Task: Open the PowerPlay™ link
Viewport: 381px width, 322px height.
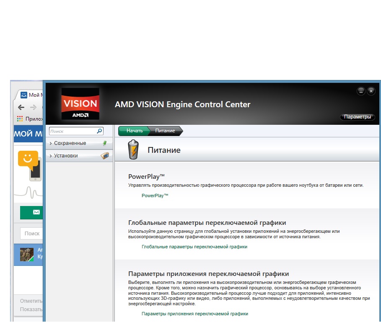Action: [155, 196]
